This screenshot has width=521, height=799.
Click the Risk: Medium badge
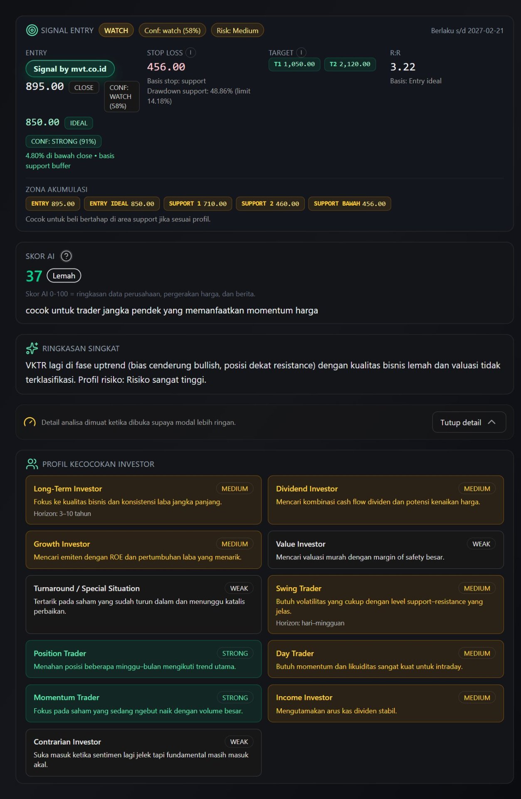[237, 30]
